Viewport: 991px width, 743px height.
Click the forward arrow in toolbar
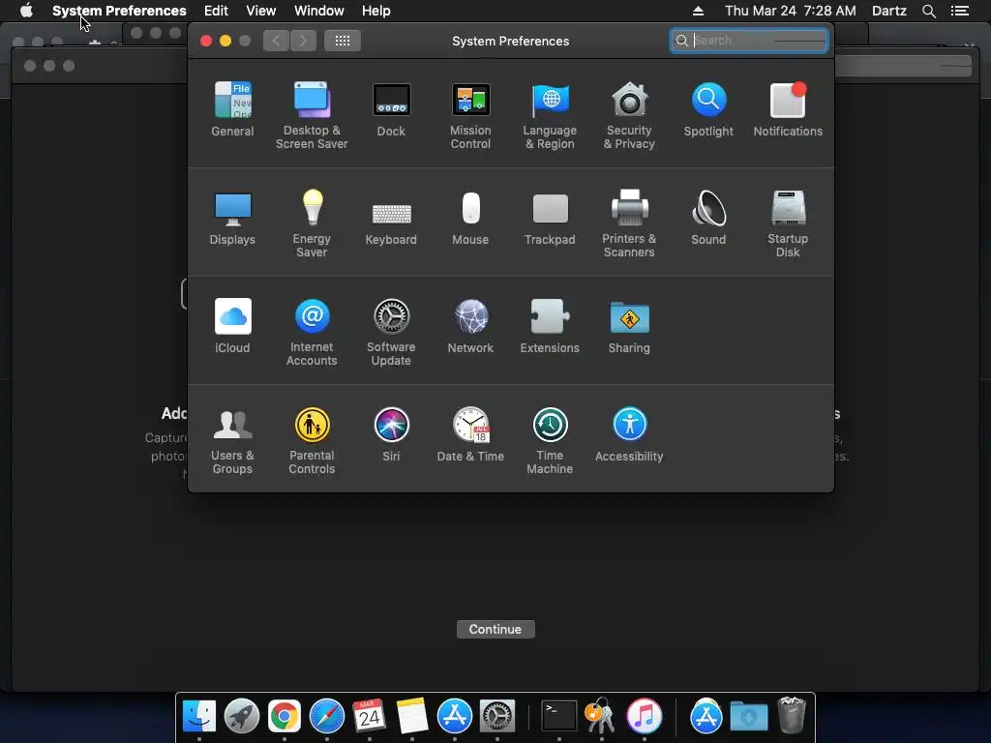(x=303, y=41)
